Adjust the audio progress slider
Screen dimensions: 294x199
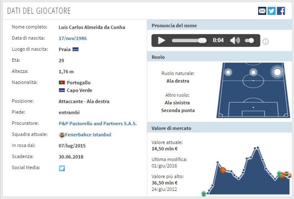(189, 41)
